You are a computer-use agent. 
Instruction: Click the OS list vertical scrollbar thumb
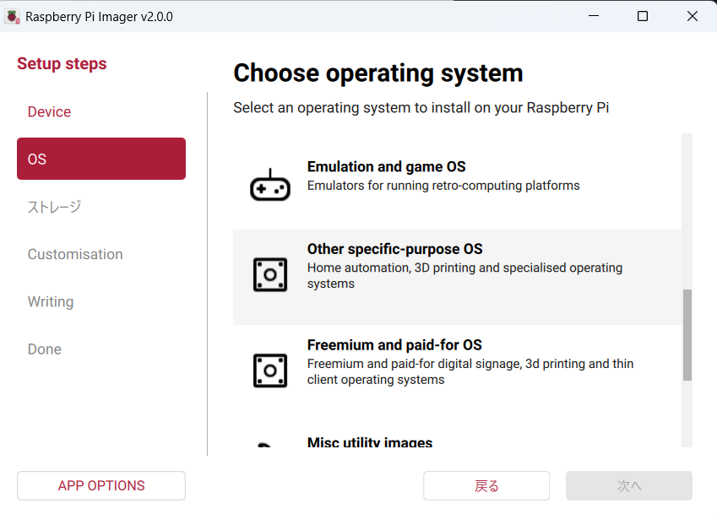pos(687,334)
